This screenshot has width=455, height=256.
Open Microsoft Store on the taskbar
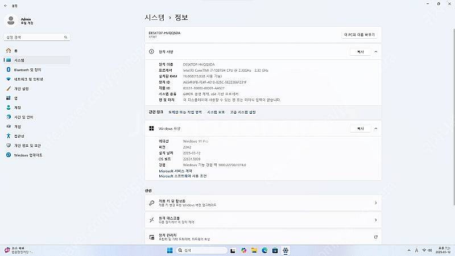275,250
